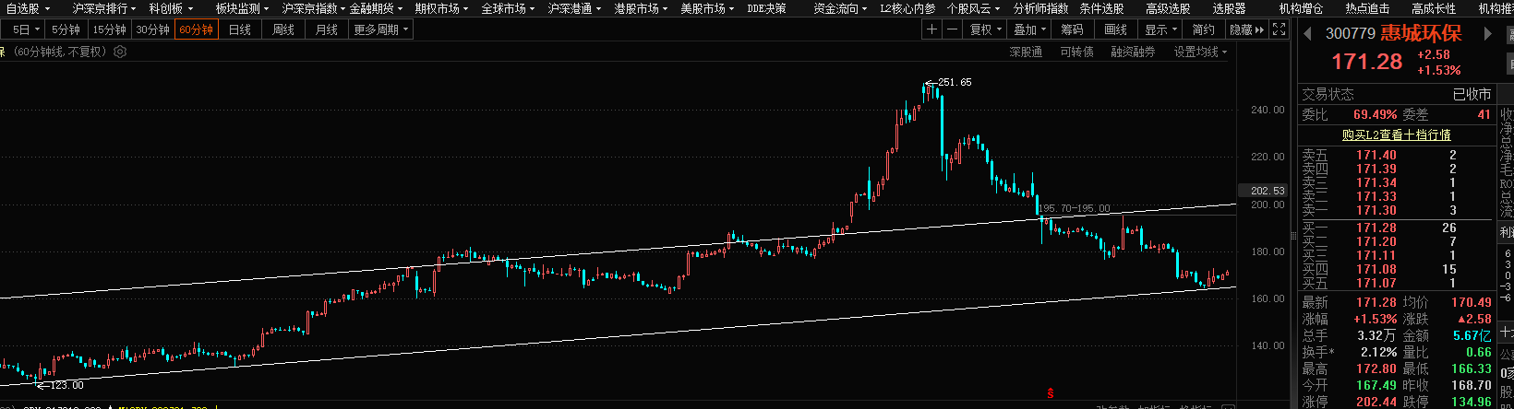Open 显示 display dropdown
Viewport: 1514px width, 409px height.
[x=1161, y=29]
